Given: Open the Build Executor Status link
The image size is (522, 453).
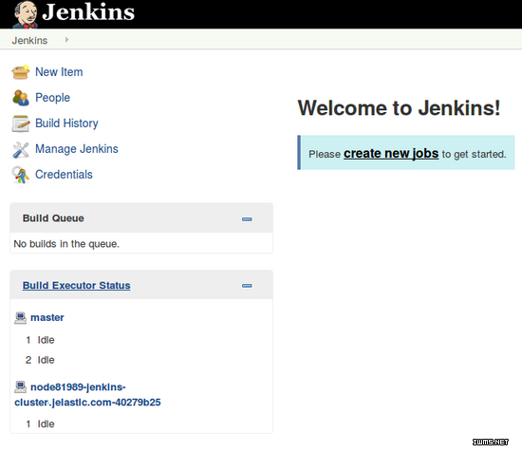Looking at the screenshot, I should pos(76,286).
